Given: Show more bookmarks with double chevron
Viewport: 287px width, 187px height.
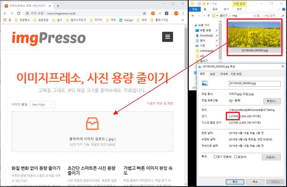Looking at the screenshot, I should pos(183,20).
